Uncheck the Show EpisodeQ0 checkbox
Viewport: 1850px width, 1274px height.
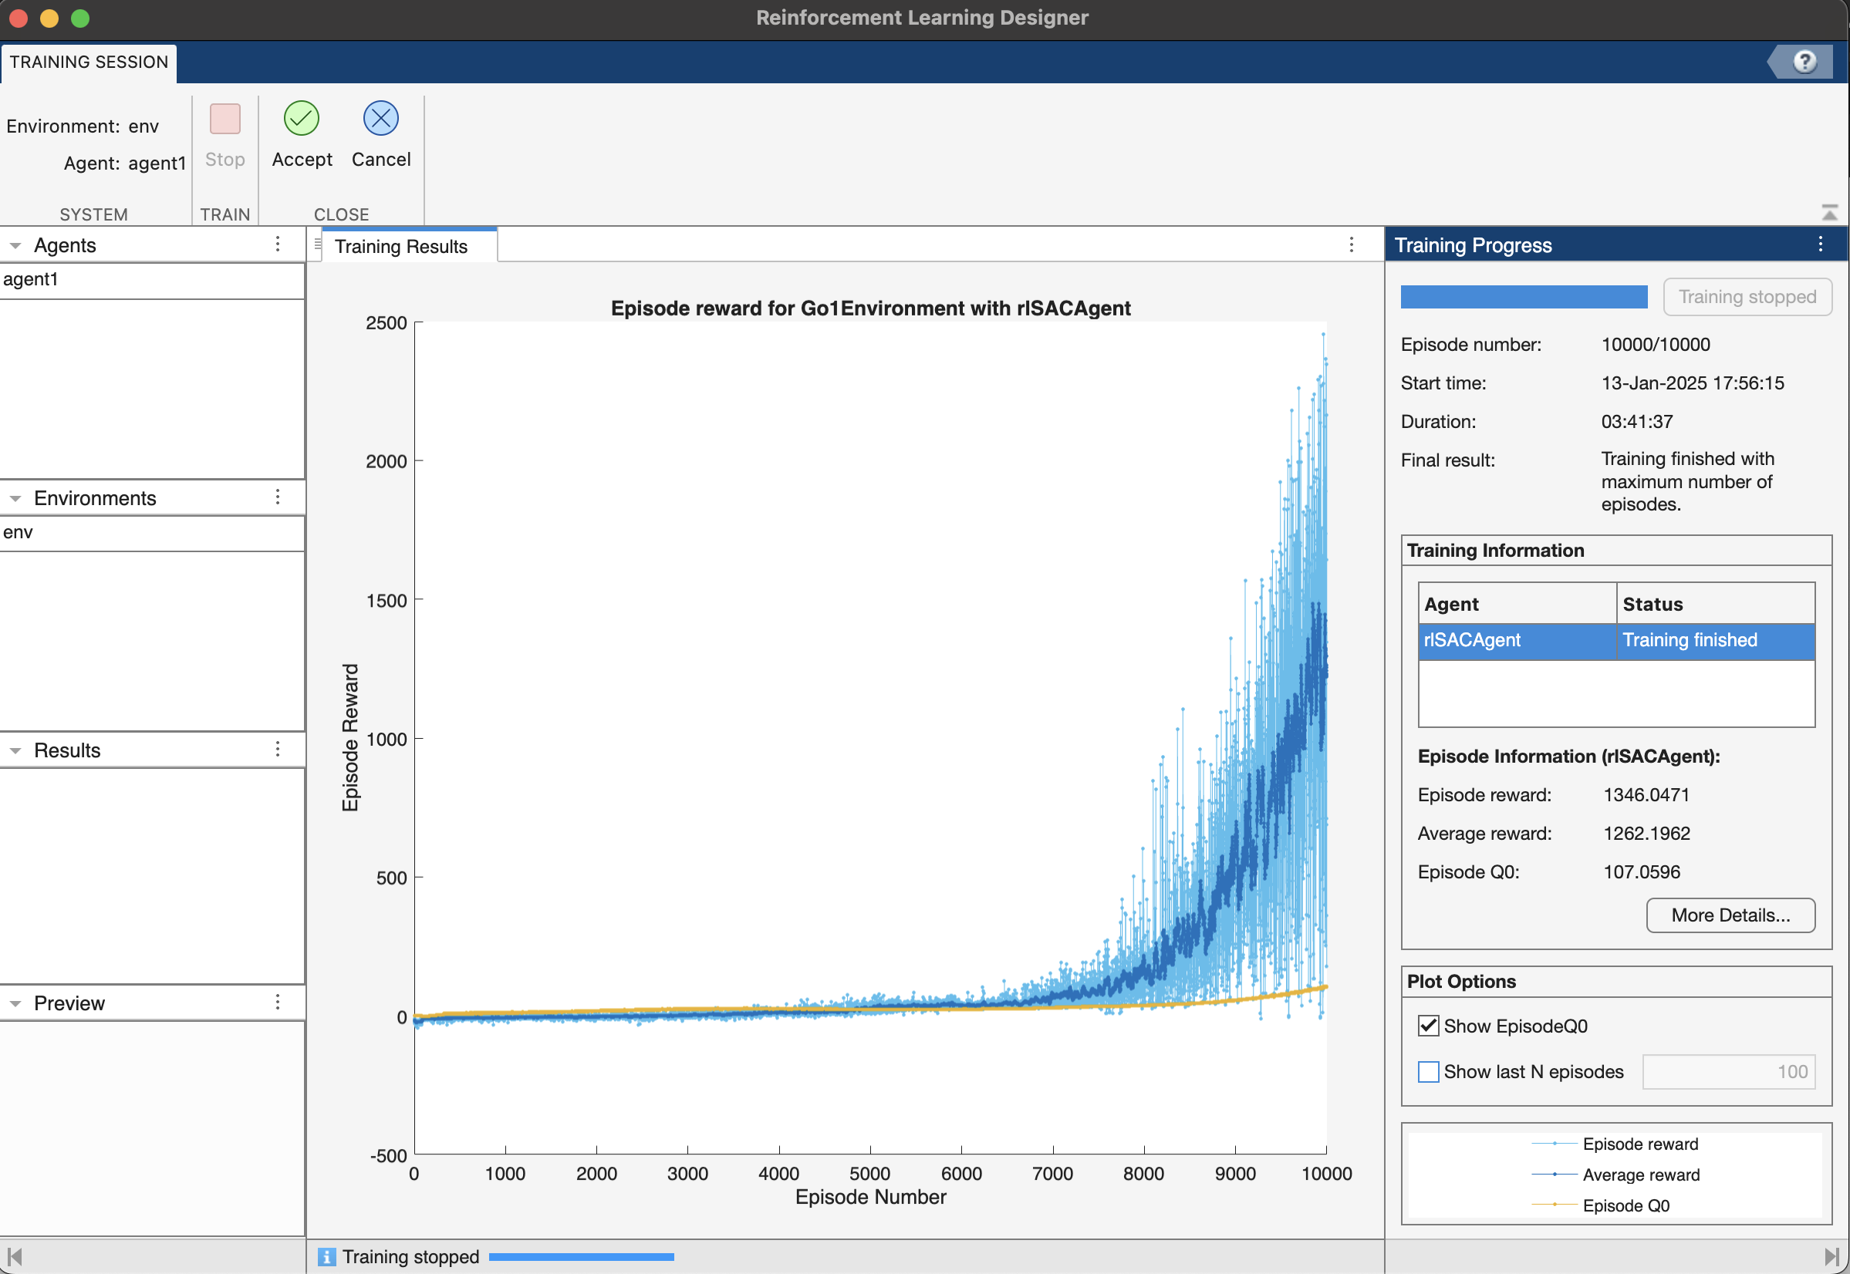1429,1026
